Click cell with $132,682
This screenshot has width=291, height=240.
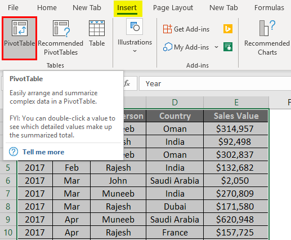[x=236, y=167]
